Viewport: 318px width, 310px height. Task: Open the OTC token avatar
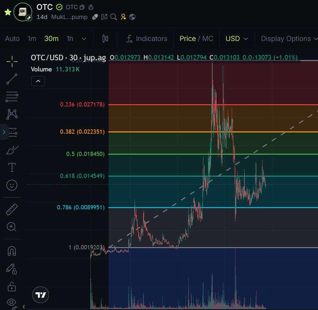23,12
